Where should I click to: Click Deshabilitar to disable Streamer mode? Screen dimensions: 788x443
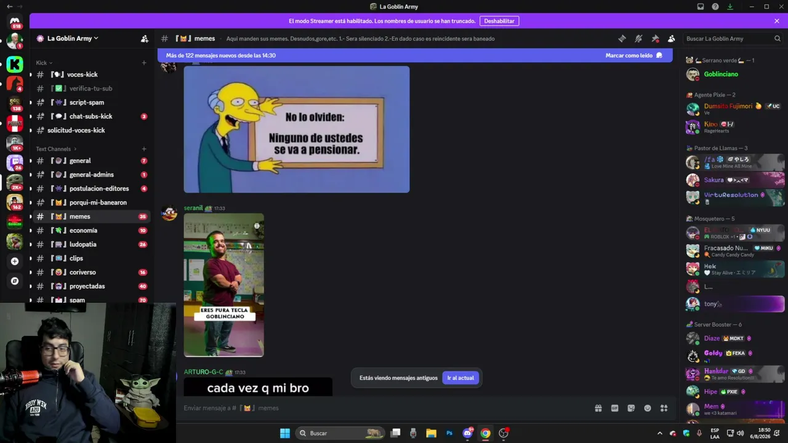click(x=499, y=21)
